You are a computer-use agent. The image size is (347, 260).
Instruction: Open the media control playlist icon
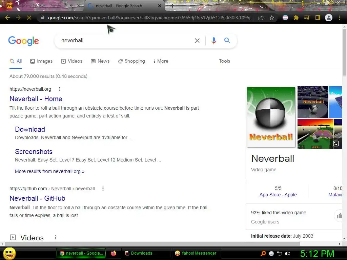307,18
